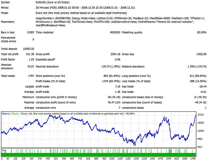Click the Total trades value '1767'
The width and height of the screenshot is (208, 160).
pyautogui.click(x=31, y=76)
